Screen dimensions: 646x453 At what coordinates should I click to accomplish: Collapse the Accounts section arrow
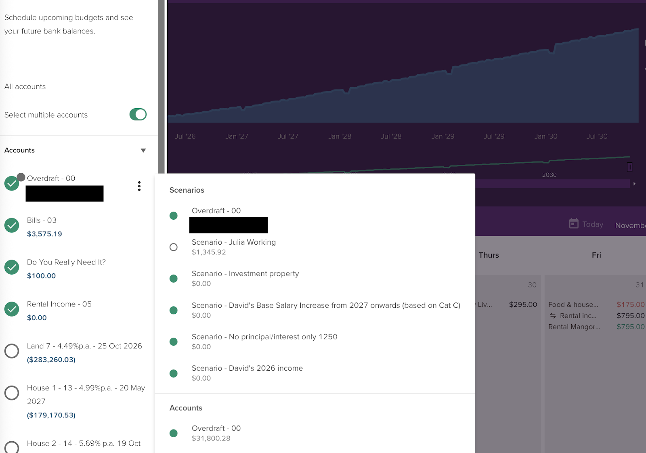point(143,151)
